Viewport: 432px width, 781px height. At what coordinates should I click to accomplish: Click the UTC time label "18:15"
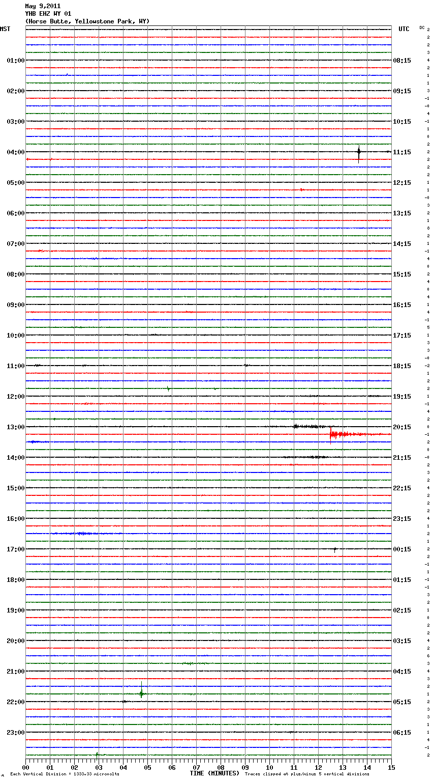[x=402, y=366]
